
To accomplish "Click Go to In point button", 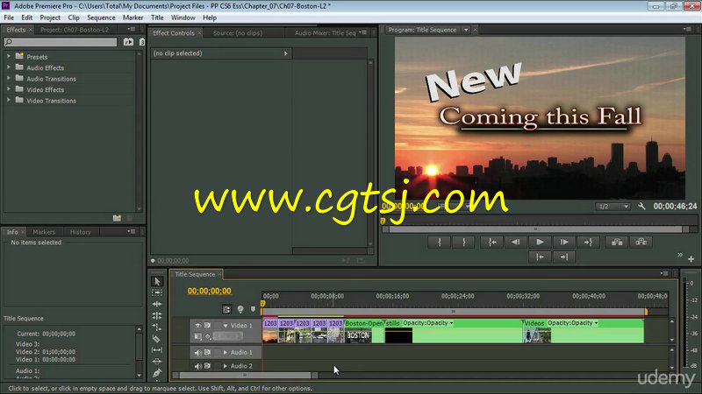I will coord(492,243).
